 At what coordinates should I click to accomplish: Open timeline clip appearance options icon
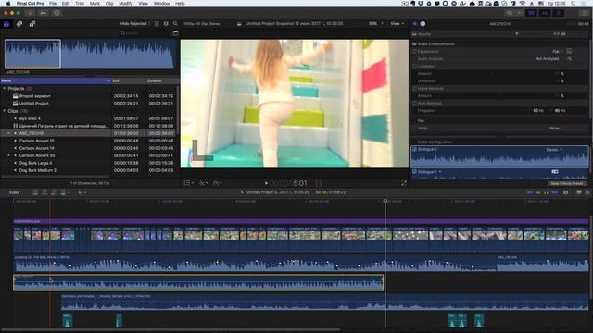[566, 192]
